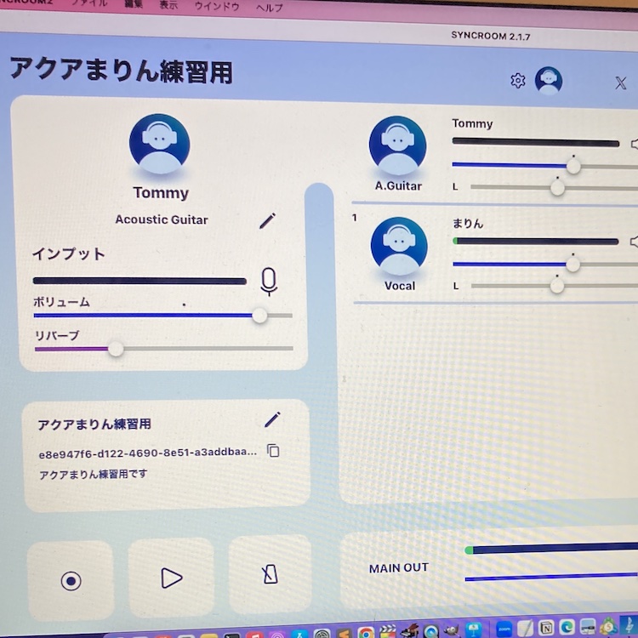This screenshot has height=638, width=638.
Task: Click the Tommy name in member list
Action: coord(472,123)
